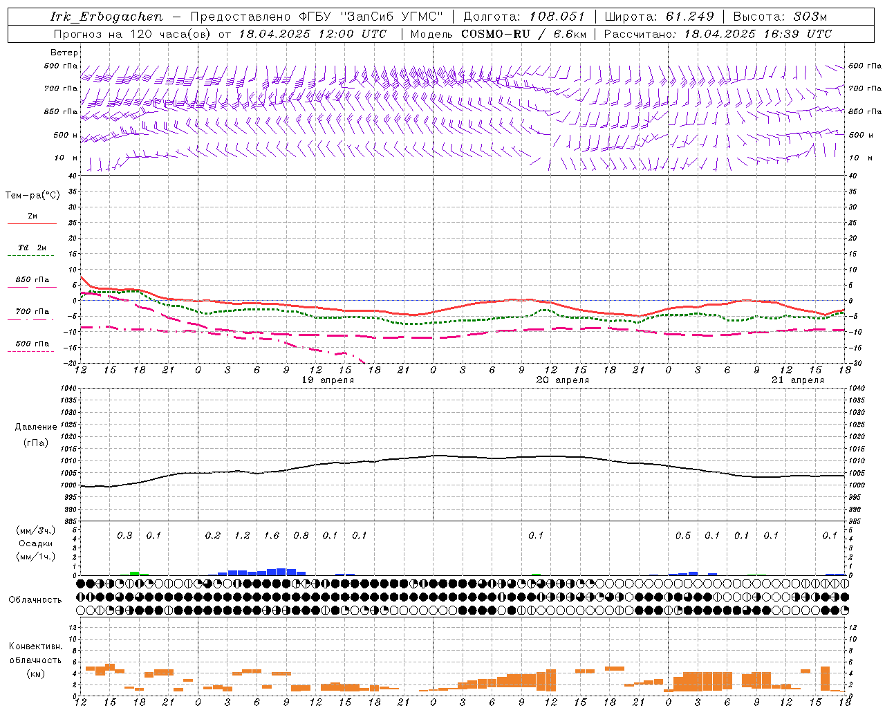Click the Давление pressure panel label
The height and width of the screenshot is (708, 885).
[36, 427]
